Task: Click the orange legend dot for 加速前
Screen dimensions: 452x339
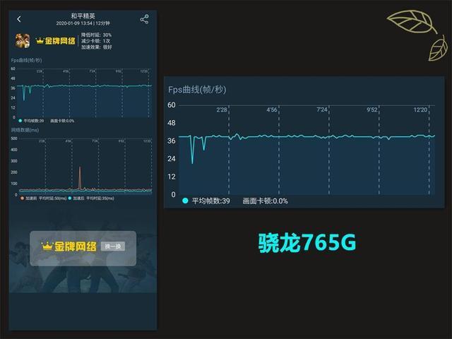Action: (x=22, y=198)
